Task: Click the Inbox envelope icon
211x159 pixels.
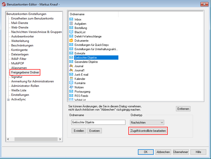Action: 71,19
